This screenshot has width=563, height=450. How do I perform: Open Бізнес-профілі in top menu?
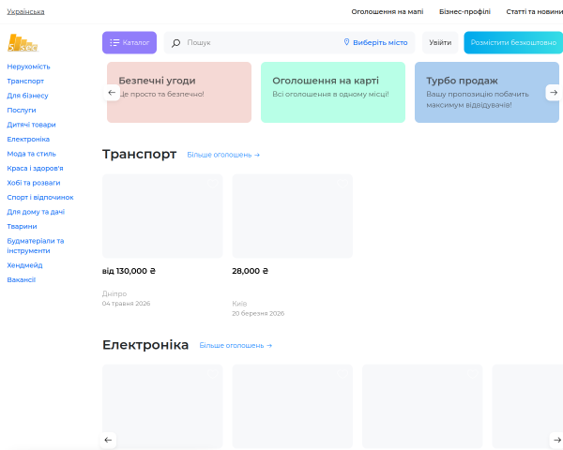point(464,11)
